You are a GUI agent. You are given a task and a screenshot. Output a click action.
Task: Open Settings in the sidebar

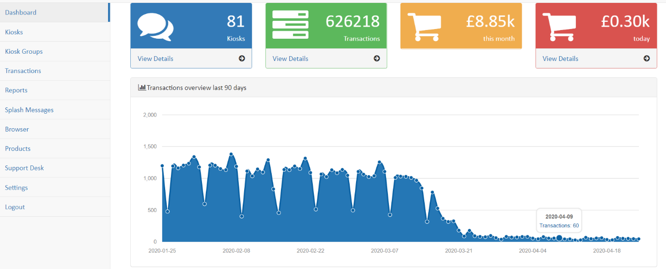[x=55, y=188]
